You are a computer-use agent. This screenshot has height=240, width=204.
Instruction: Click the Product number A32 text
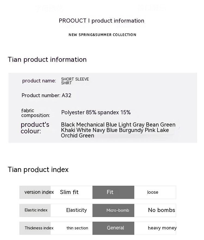pos(47,96)
